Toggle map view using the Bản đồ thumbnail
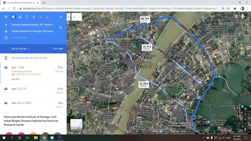Screen dimensions: 251x141 click(x=76, y=125)
